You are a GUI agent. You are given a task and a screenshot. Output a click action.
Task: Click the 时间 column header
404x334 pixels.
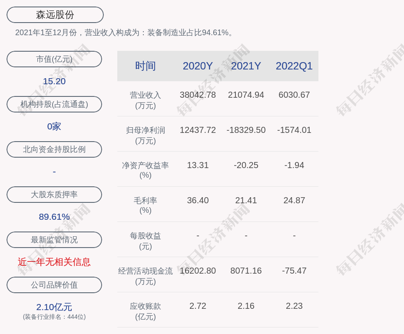click(x=146, y=66)
